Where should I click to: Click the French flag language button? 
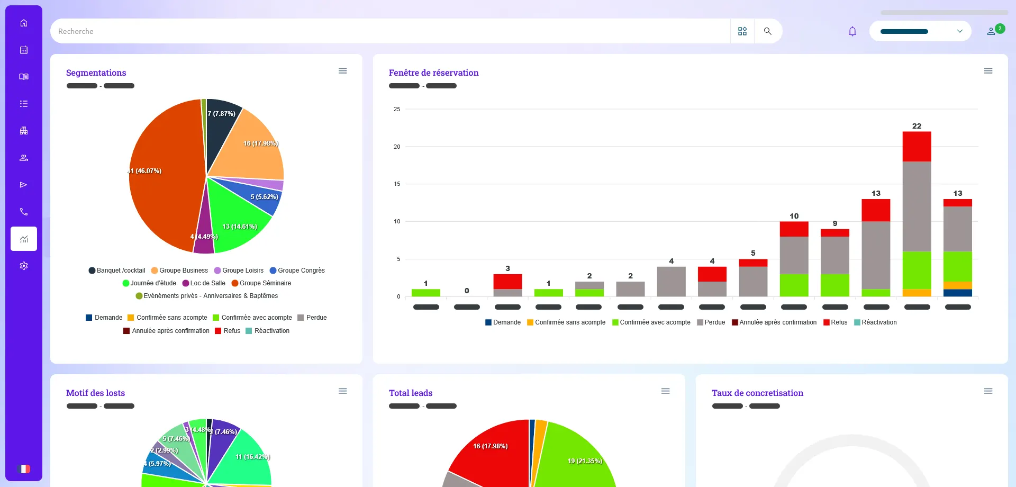(24, 469)
